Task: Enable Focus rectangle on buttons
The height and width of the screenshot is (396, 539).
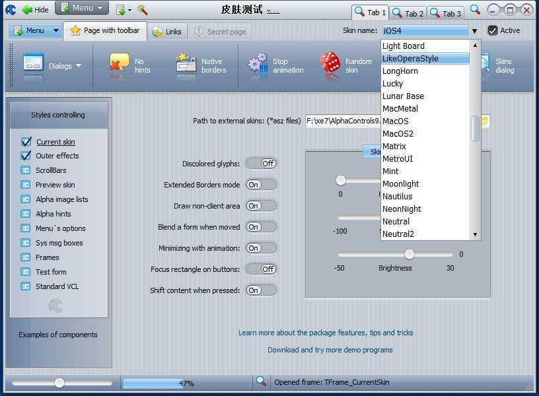Action: click(x=261, y=269)
